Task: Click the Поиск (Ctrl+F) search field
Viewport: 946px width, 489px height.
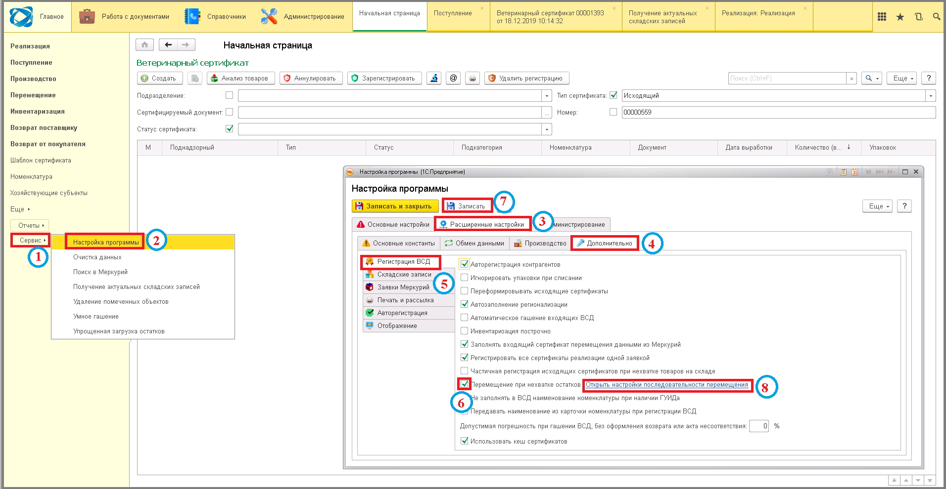Action: pyautogui.click(x=787, y=78)
